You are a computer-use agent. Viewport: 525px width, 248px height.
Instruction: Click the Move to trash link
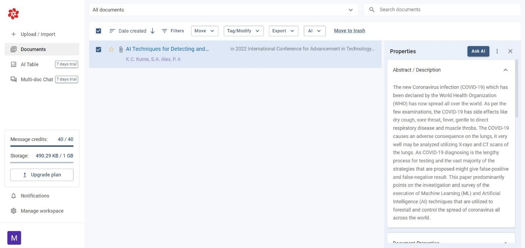click(x=349, y=31)
